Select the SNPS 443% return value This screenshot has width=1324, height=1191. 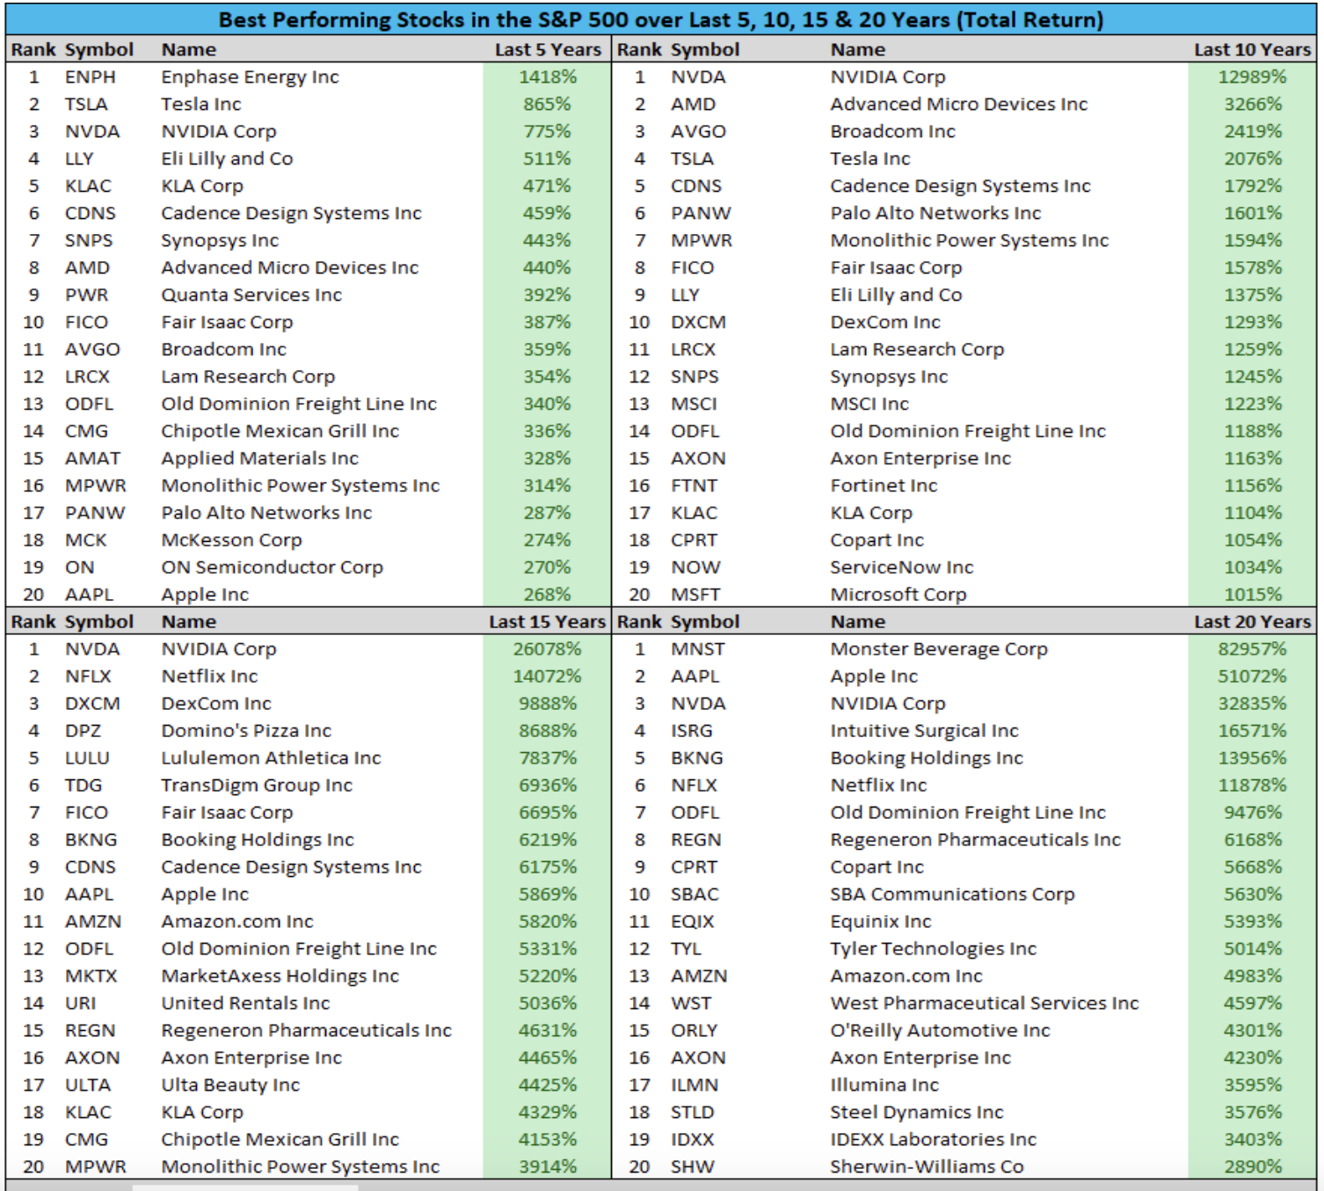click(547, 240)
